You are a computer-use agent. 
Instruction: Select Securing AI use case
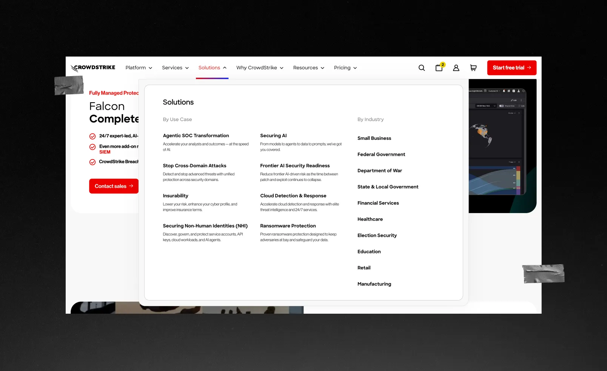[273, 136]
